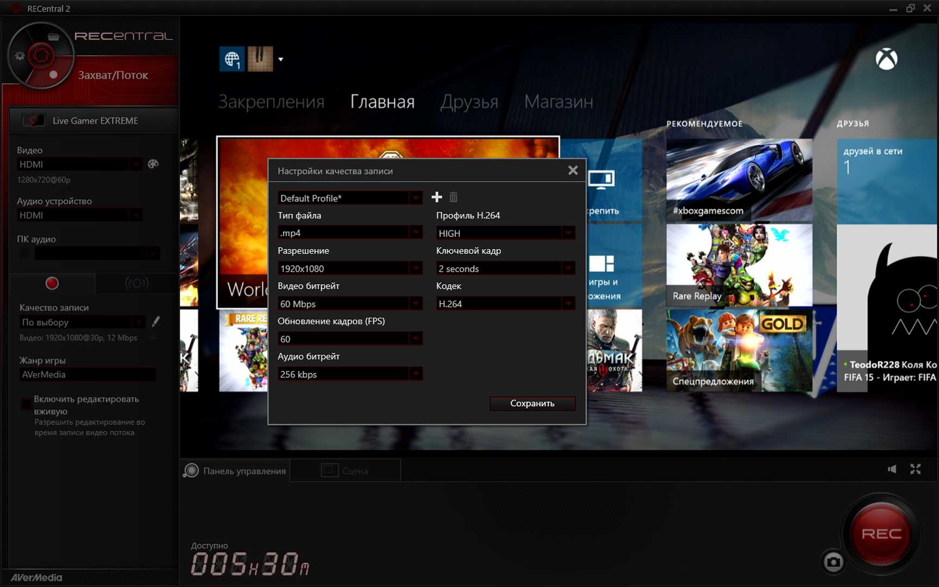Expand Видео битрейт 60 Mbps dropdown
939x587 pixels.
pyautogui.click(x=416, y=304)
